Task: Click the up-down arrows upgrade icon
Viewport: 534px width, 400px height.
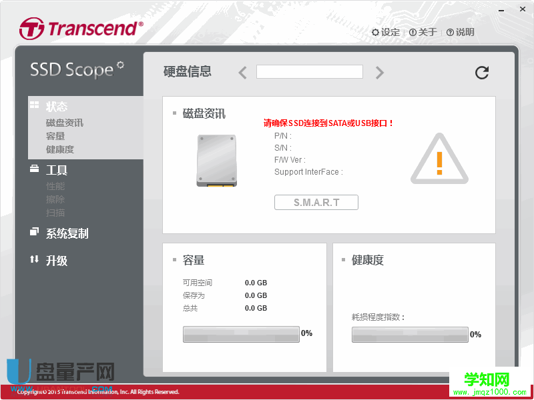Action: click(35, 259)
